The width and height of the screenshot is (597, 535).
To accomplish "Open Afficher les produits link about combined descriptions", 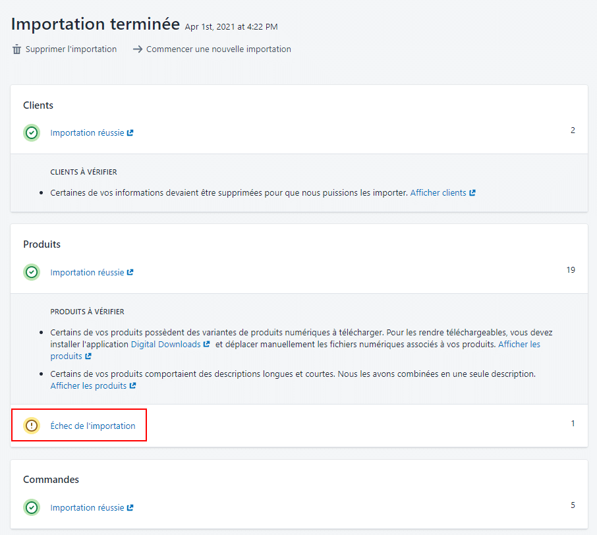I will tap(88, 386).
